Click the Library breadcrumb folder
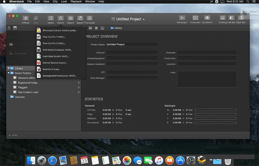Screen dimensions: 259x166 pos(116,28)
